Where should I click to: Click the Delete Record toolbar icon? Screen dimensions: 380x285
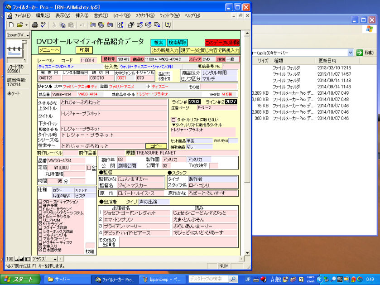tap(110, 25)
